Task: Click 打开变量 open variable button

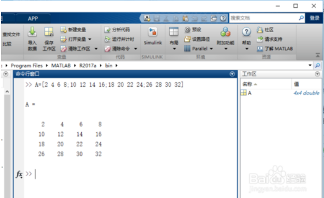Action: point(73,39)
